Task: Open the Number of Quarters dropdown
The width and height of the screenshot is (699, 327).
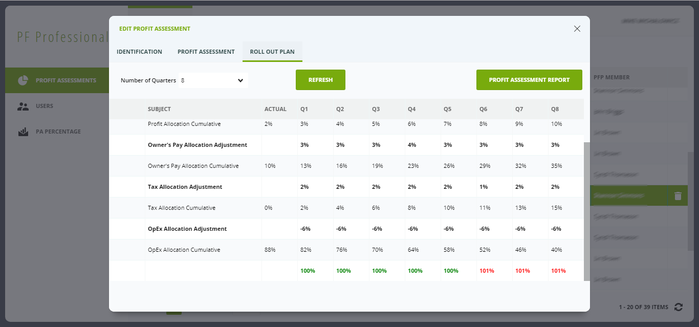Action: (x=212, y=80)
